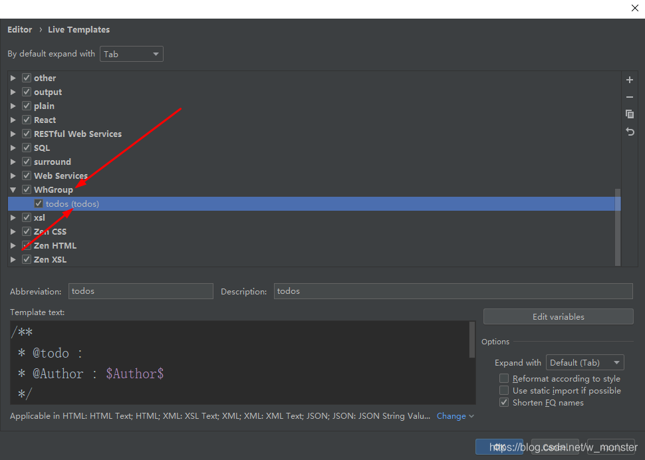The image size is (645, 460).
Task: Expand the 'output' template group
Action: 13,92
